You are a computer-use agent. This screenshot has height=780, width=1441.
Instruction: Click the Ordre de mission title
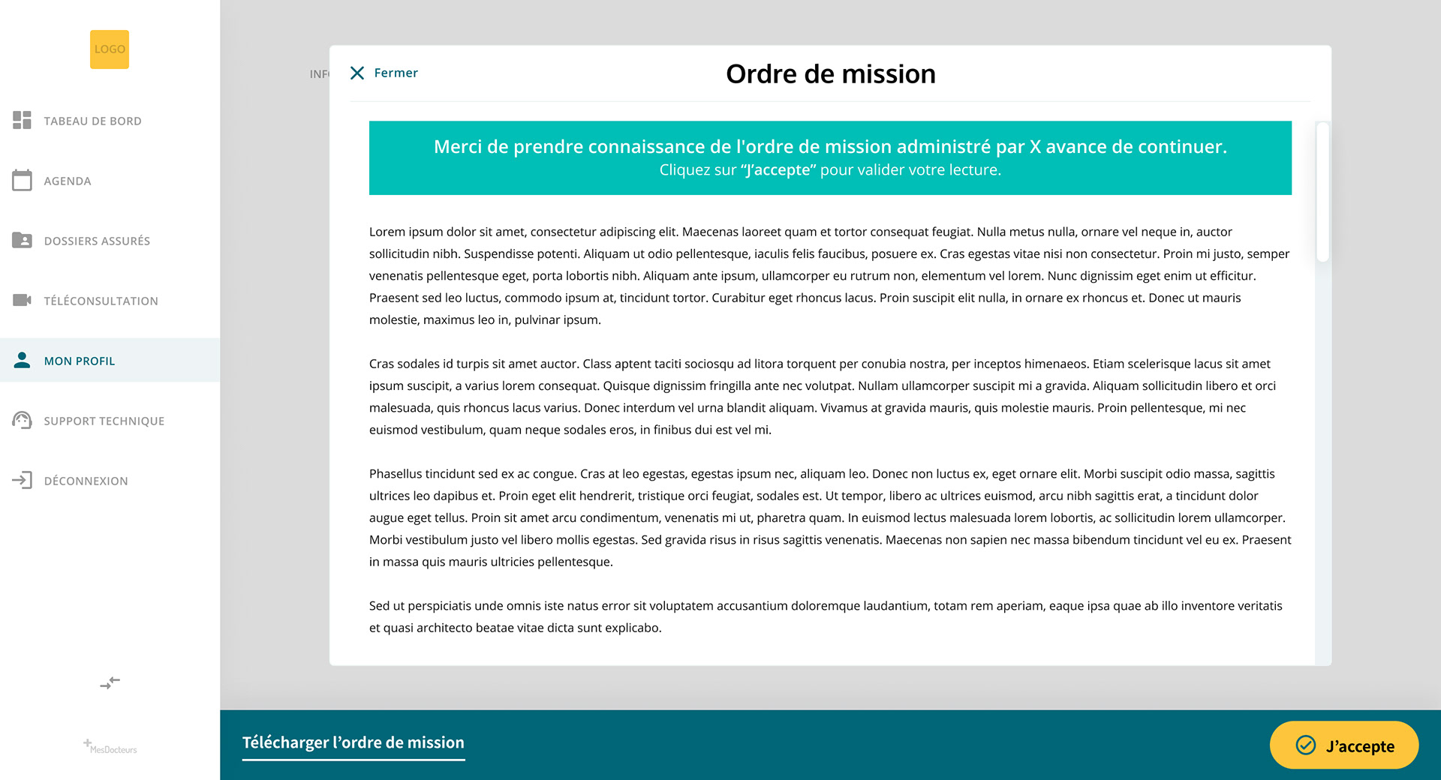[830, 73]
